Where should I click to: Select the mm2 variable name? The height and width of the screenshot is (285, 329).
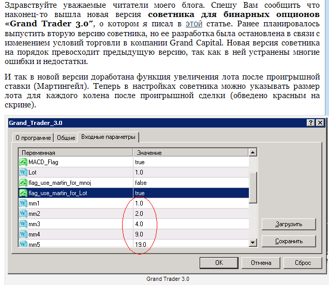point(34,214)
